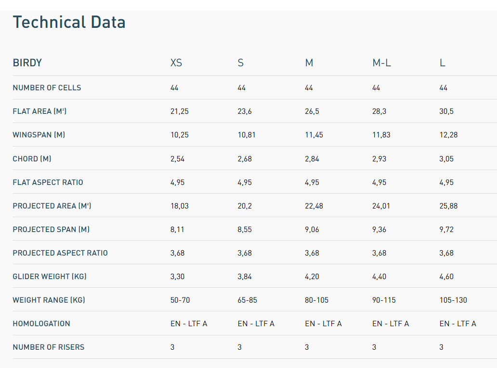Screen dimensions: 497x368
Task: Click the Projected Span value 9,72
Action: (x=446, y=230)
